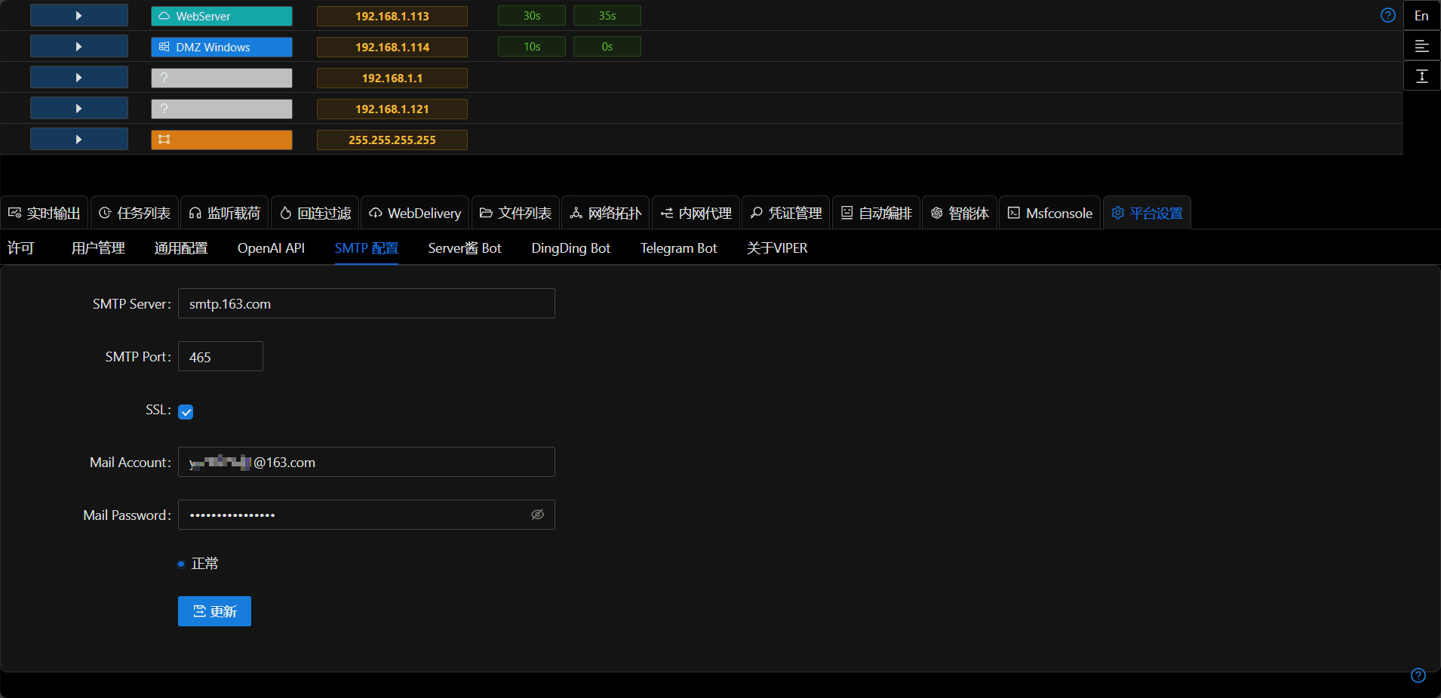This screenshot has width=1441, height=698.
Task: Click the DMZ Windows host tag
Action: click(221, 47)
